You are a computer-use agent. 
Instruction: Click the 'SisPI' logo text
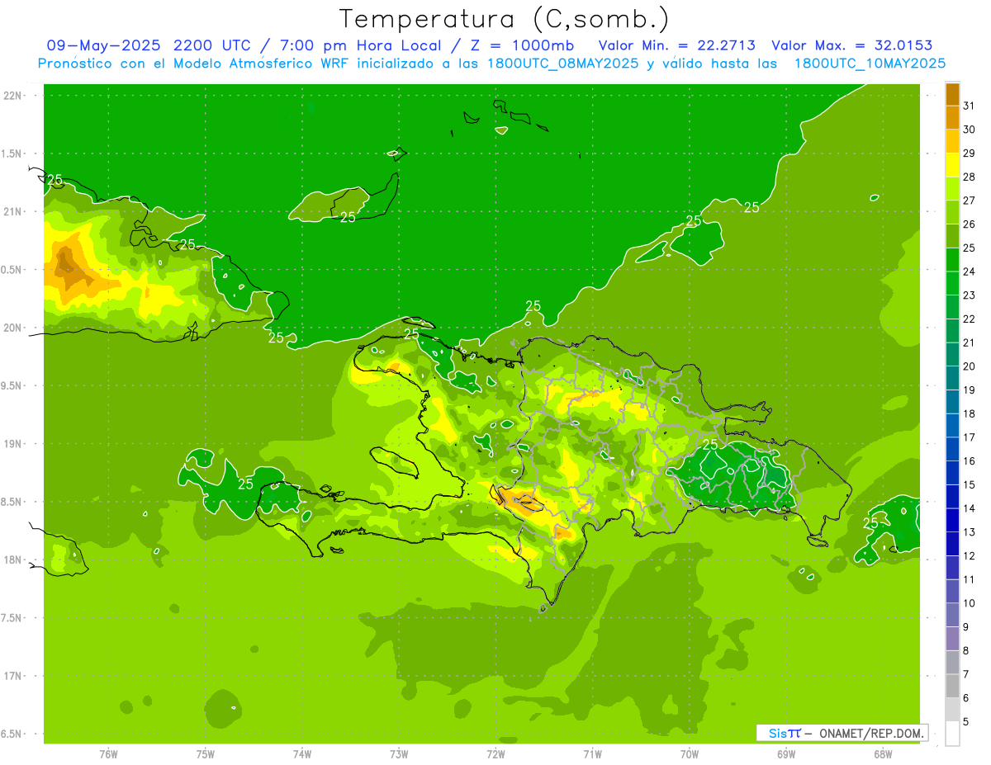click(785, 733)
